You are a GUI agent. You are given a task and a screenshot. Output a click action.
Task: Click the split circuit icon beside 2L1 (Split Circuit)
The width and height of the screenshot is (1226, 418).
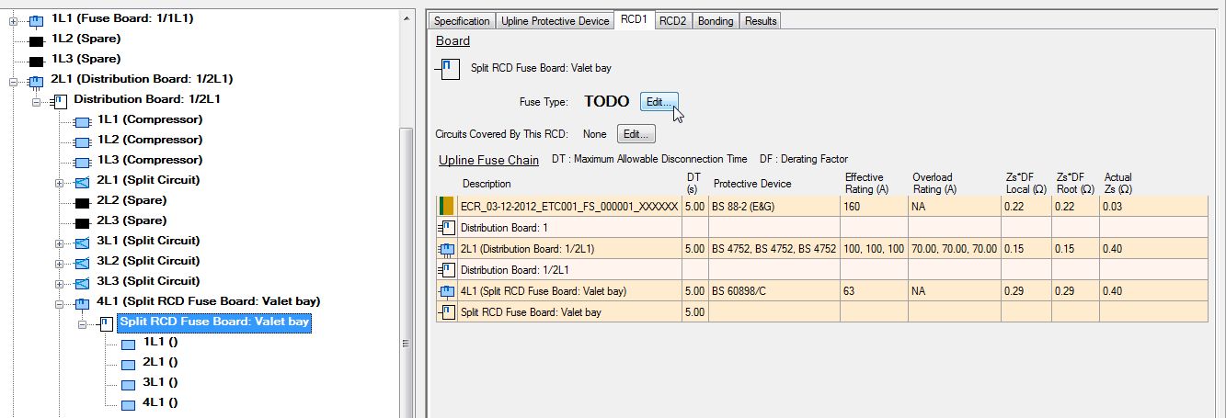[82, 182]
